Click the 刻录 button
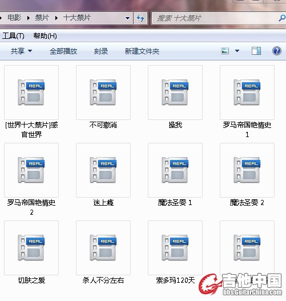This screenshot has height=301, width=286. (101, 51)
